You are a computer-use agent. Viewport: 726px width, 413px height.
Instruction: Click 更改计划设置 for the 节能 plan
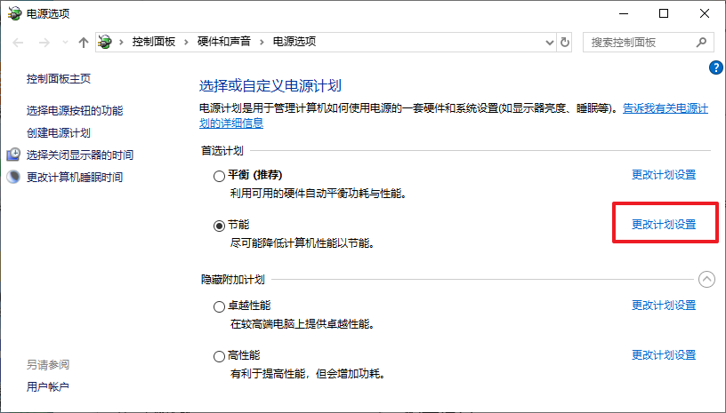click(x=664, y=225)
